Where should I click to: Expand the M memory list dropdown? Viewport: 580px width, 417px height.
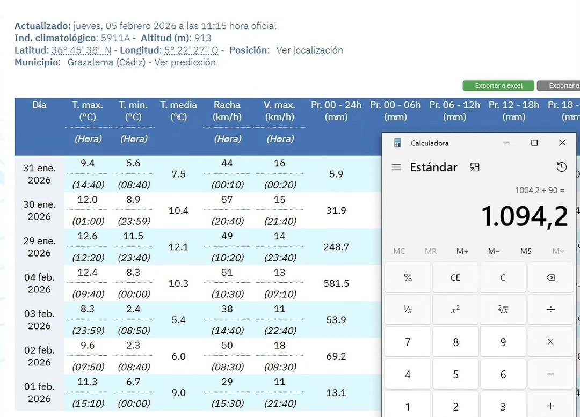click(x=558, y=251)
